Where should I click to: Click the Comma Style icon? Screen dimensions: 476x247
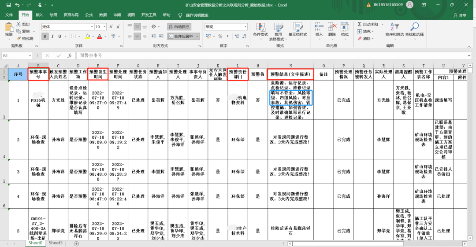tap(227, 37)
